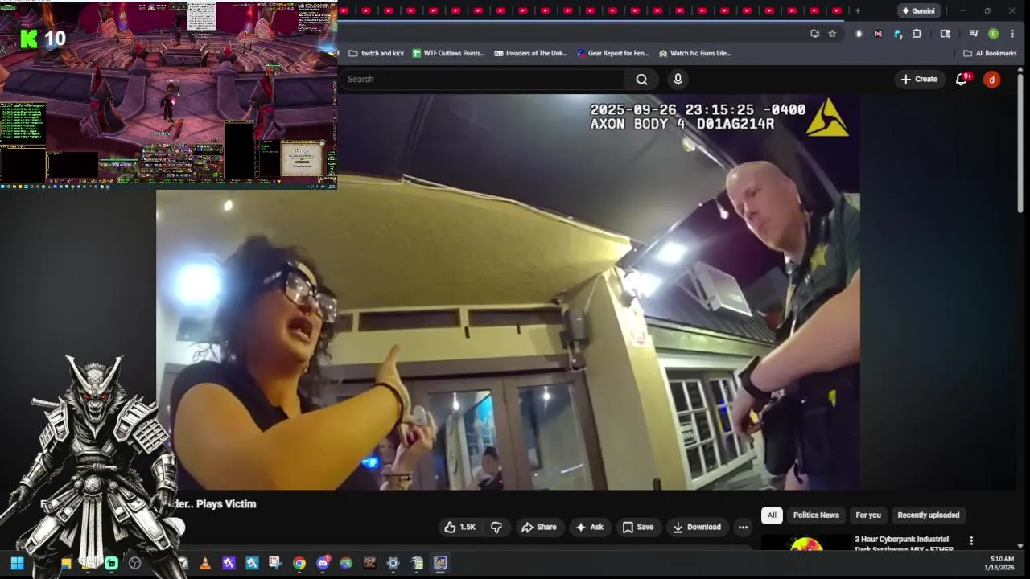
Task: Open the 'd' YouTube account avatar
Action: pyautogui.click(x=991, y=79)
